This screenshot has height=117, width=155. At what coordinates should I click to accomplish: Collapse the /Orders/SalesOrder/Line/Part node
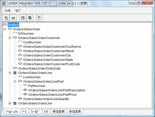click(15, 82)
